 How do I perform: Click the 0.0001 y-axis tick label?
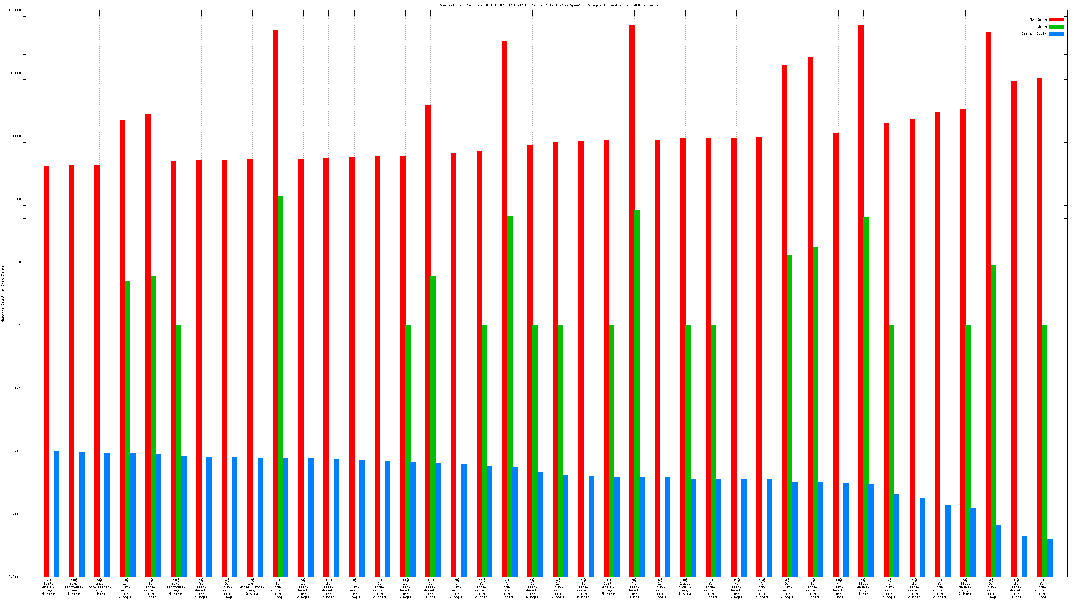(15, 577)
